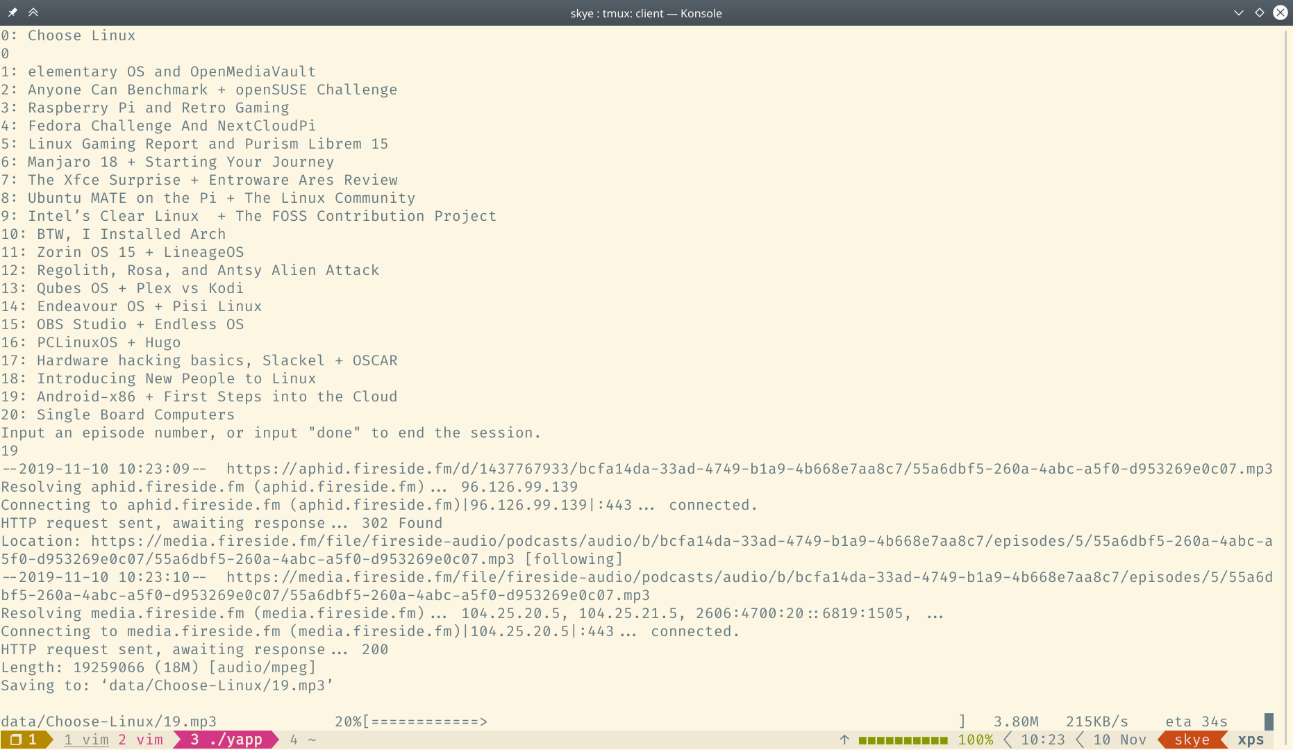The height and width of the screenshot is (750, 1293).
Task: Close the Konsole window
Action: tap(1280, 12)
